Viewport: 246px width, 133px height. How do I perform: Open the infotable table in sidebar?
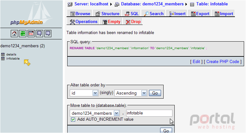coord(13,59)
